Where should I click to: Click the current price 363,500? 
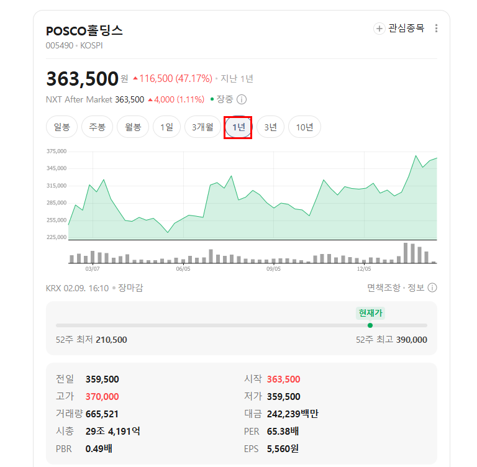click(82, 79)
